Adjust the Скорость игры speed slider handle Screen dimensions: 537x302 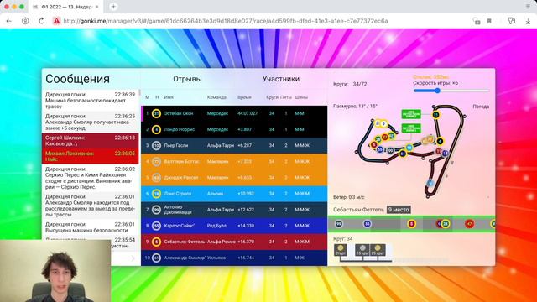pyautogui.click(x=437, y=91)
